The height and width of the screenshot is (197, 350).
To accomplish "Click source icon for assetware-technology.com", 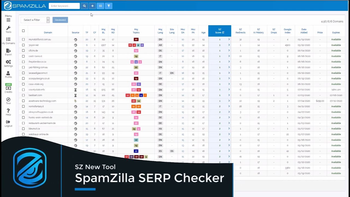I will 75,101.
